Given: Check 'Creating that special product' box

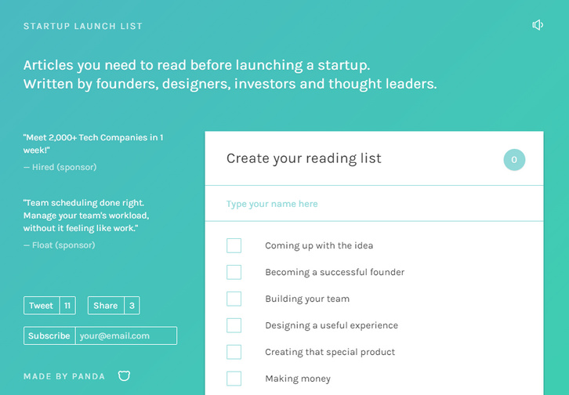Looking at the screenshot, I should click(x=234, y=352).
